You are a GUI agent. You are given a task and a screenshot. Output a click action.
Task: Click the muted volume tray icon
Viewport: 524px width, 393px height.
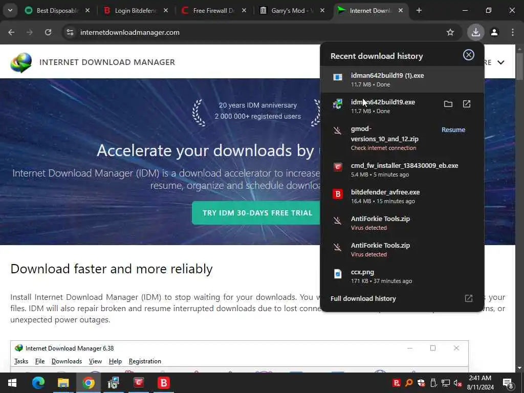coord(458,383)
